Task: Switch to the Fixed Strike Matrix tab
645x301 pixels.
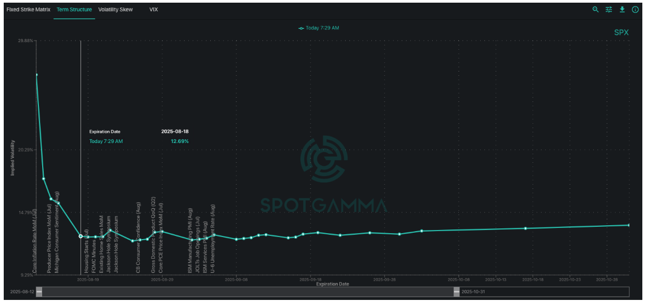Action: 28,10
